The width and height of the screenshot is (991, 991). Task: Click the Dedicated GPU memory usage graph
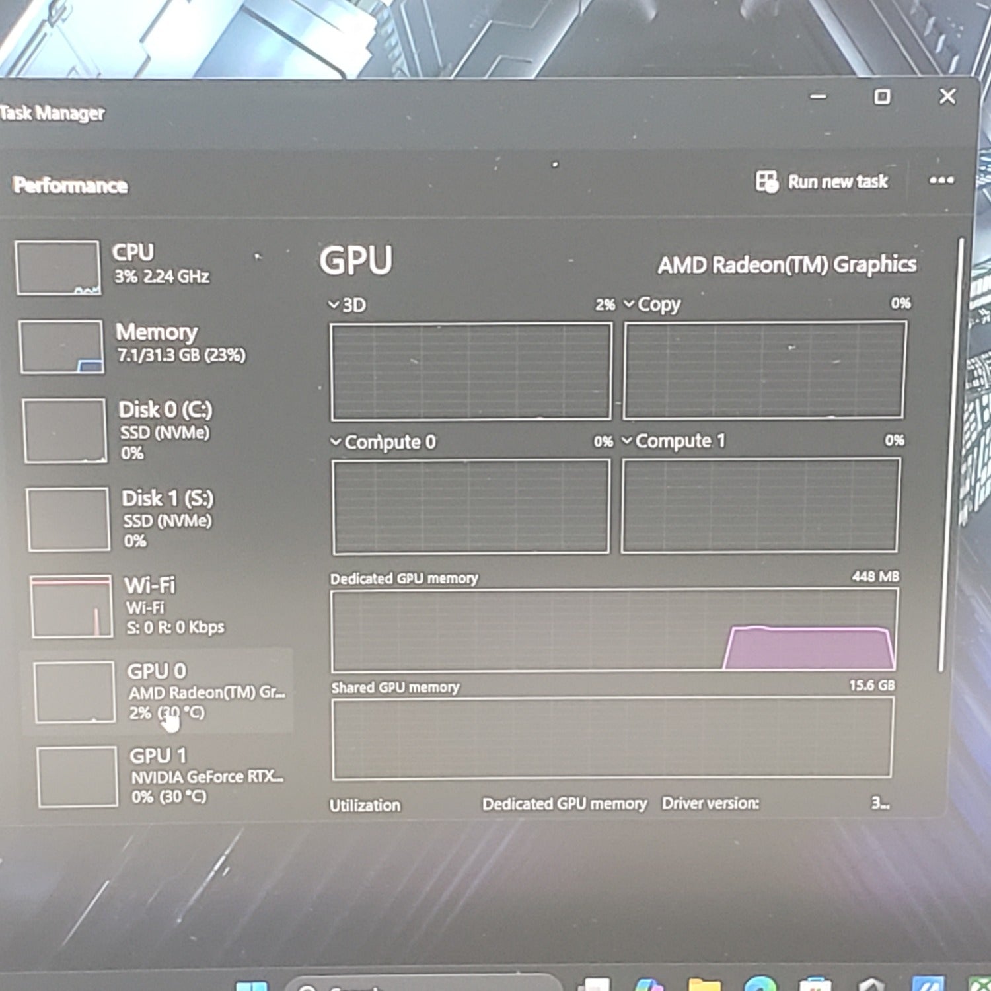[x=614, y=631]
